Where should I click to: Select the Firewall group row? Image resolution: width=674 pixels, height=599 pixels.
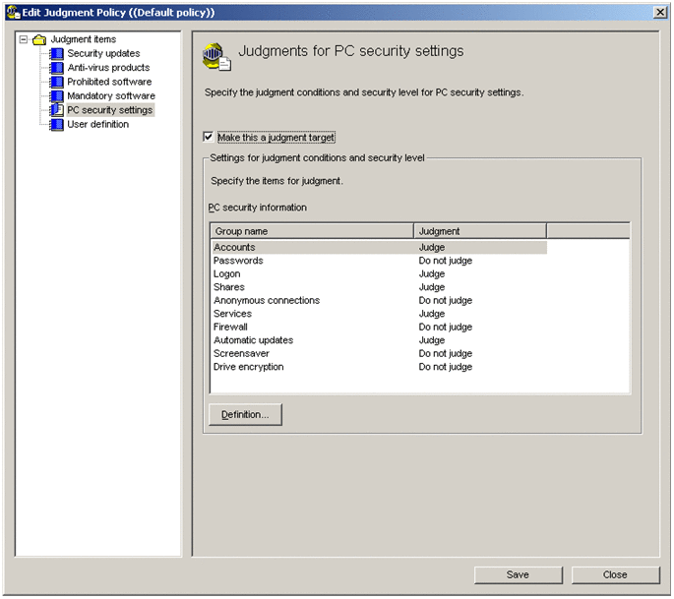tap(379, 327)
